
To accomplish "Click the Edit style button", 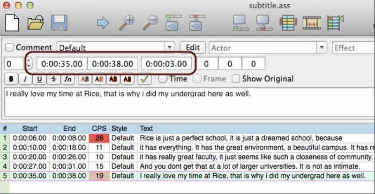I will point(193,47).
